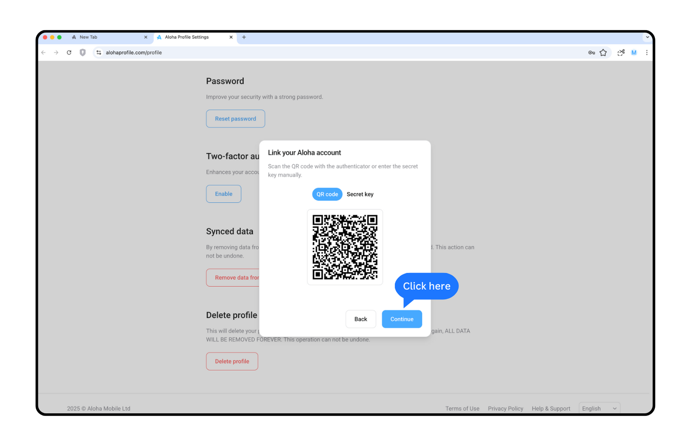Open the Privacy Policy link
Image resolution: width=691 pixels, height=446 pixels.
(x=506, y=408)
